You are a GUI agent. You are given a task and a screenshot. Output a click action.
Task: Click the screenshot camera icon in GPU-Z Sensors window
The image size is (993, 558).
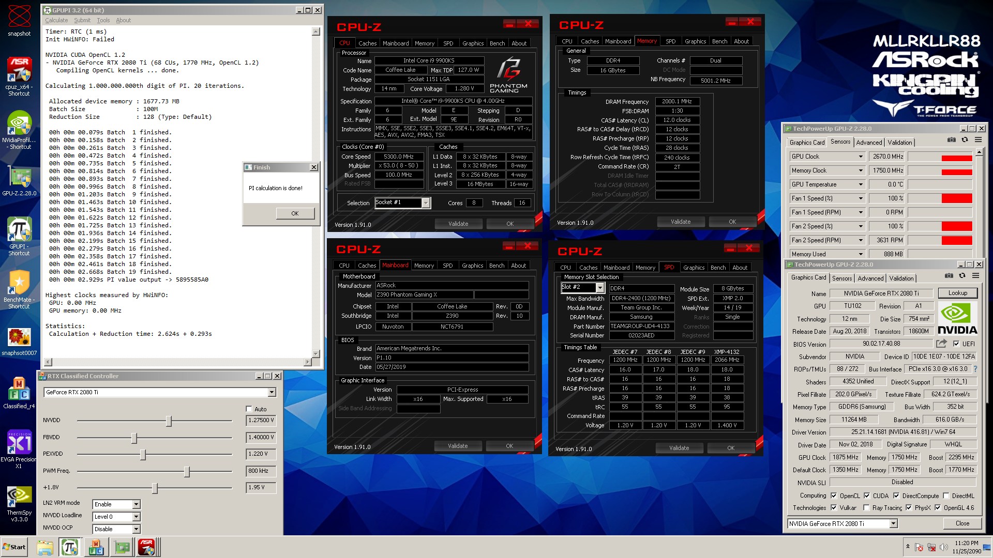(x=951, y=140)
